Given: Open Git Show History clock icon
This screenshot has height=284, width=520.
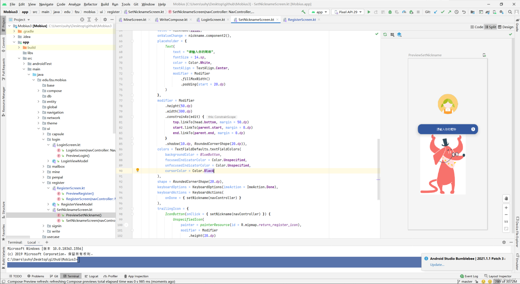Looking at the screenshot, I should [457, 12].
